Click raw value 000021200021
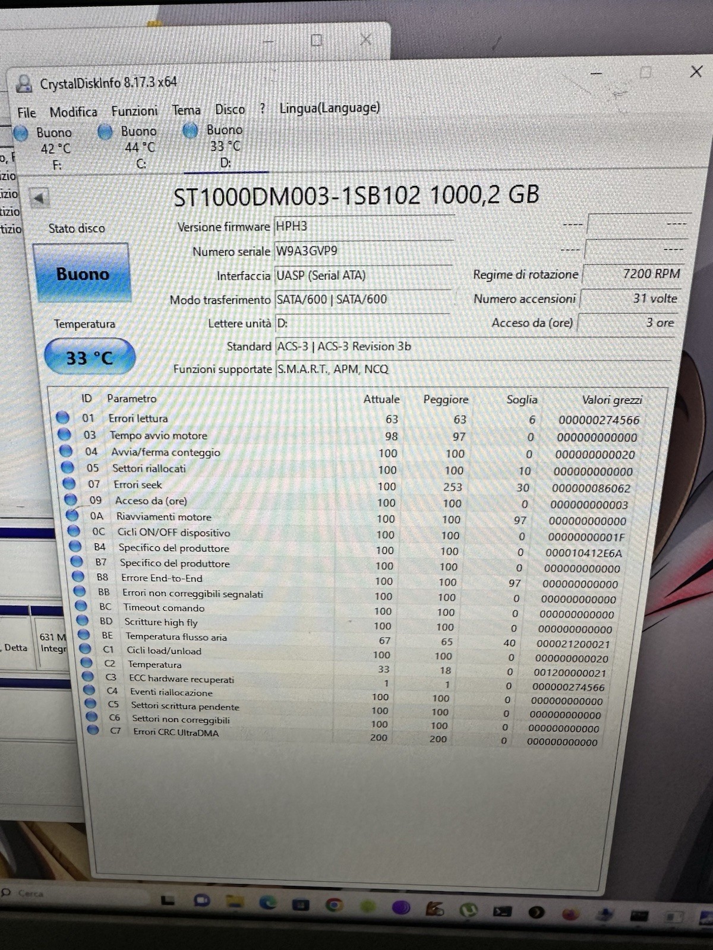Viewport: 713px width, 950px height. click(x=573, y=644)
